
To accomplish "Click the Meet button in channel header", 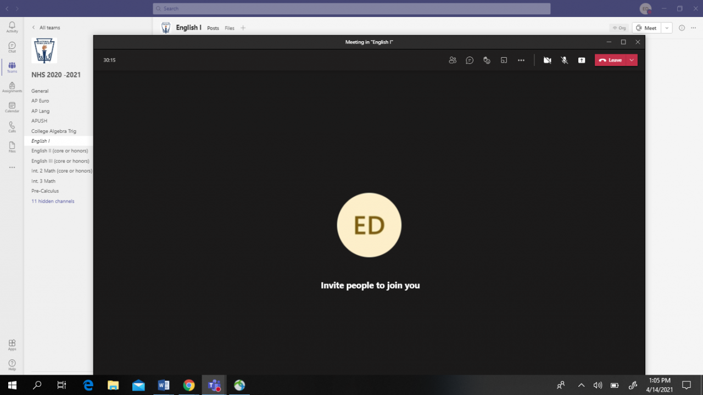I will pyautogui.click(x=646, y=28).
